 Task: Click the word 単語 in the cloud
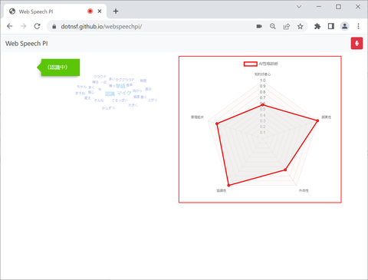click(x=120, y=86)
